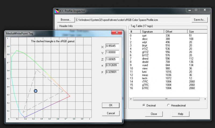Select the cprt tag row
Image resolution: width=215 pixels, height=128 pixels.
click(168, 36)
